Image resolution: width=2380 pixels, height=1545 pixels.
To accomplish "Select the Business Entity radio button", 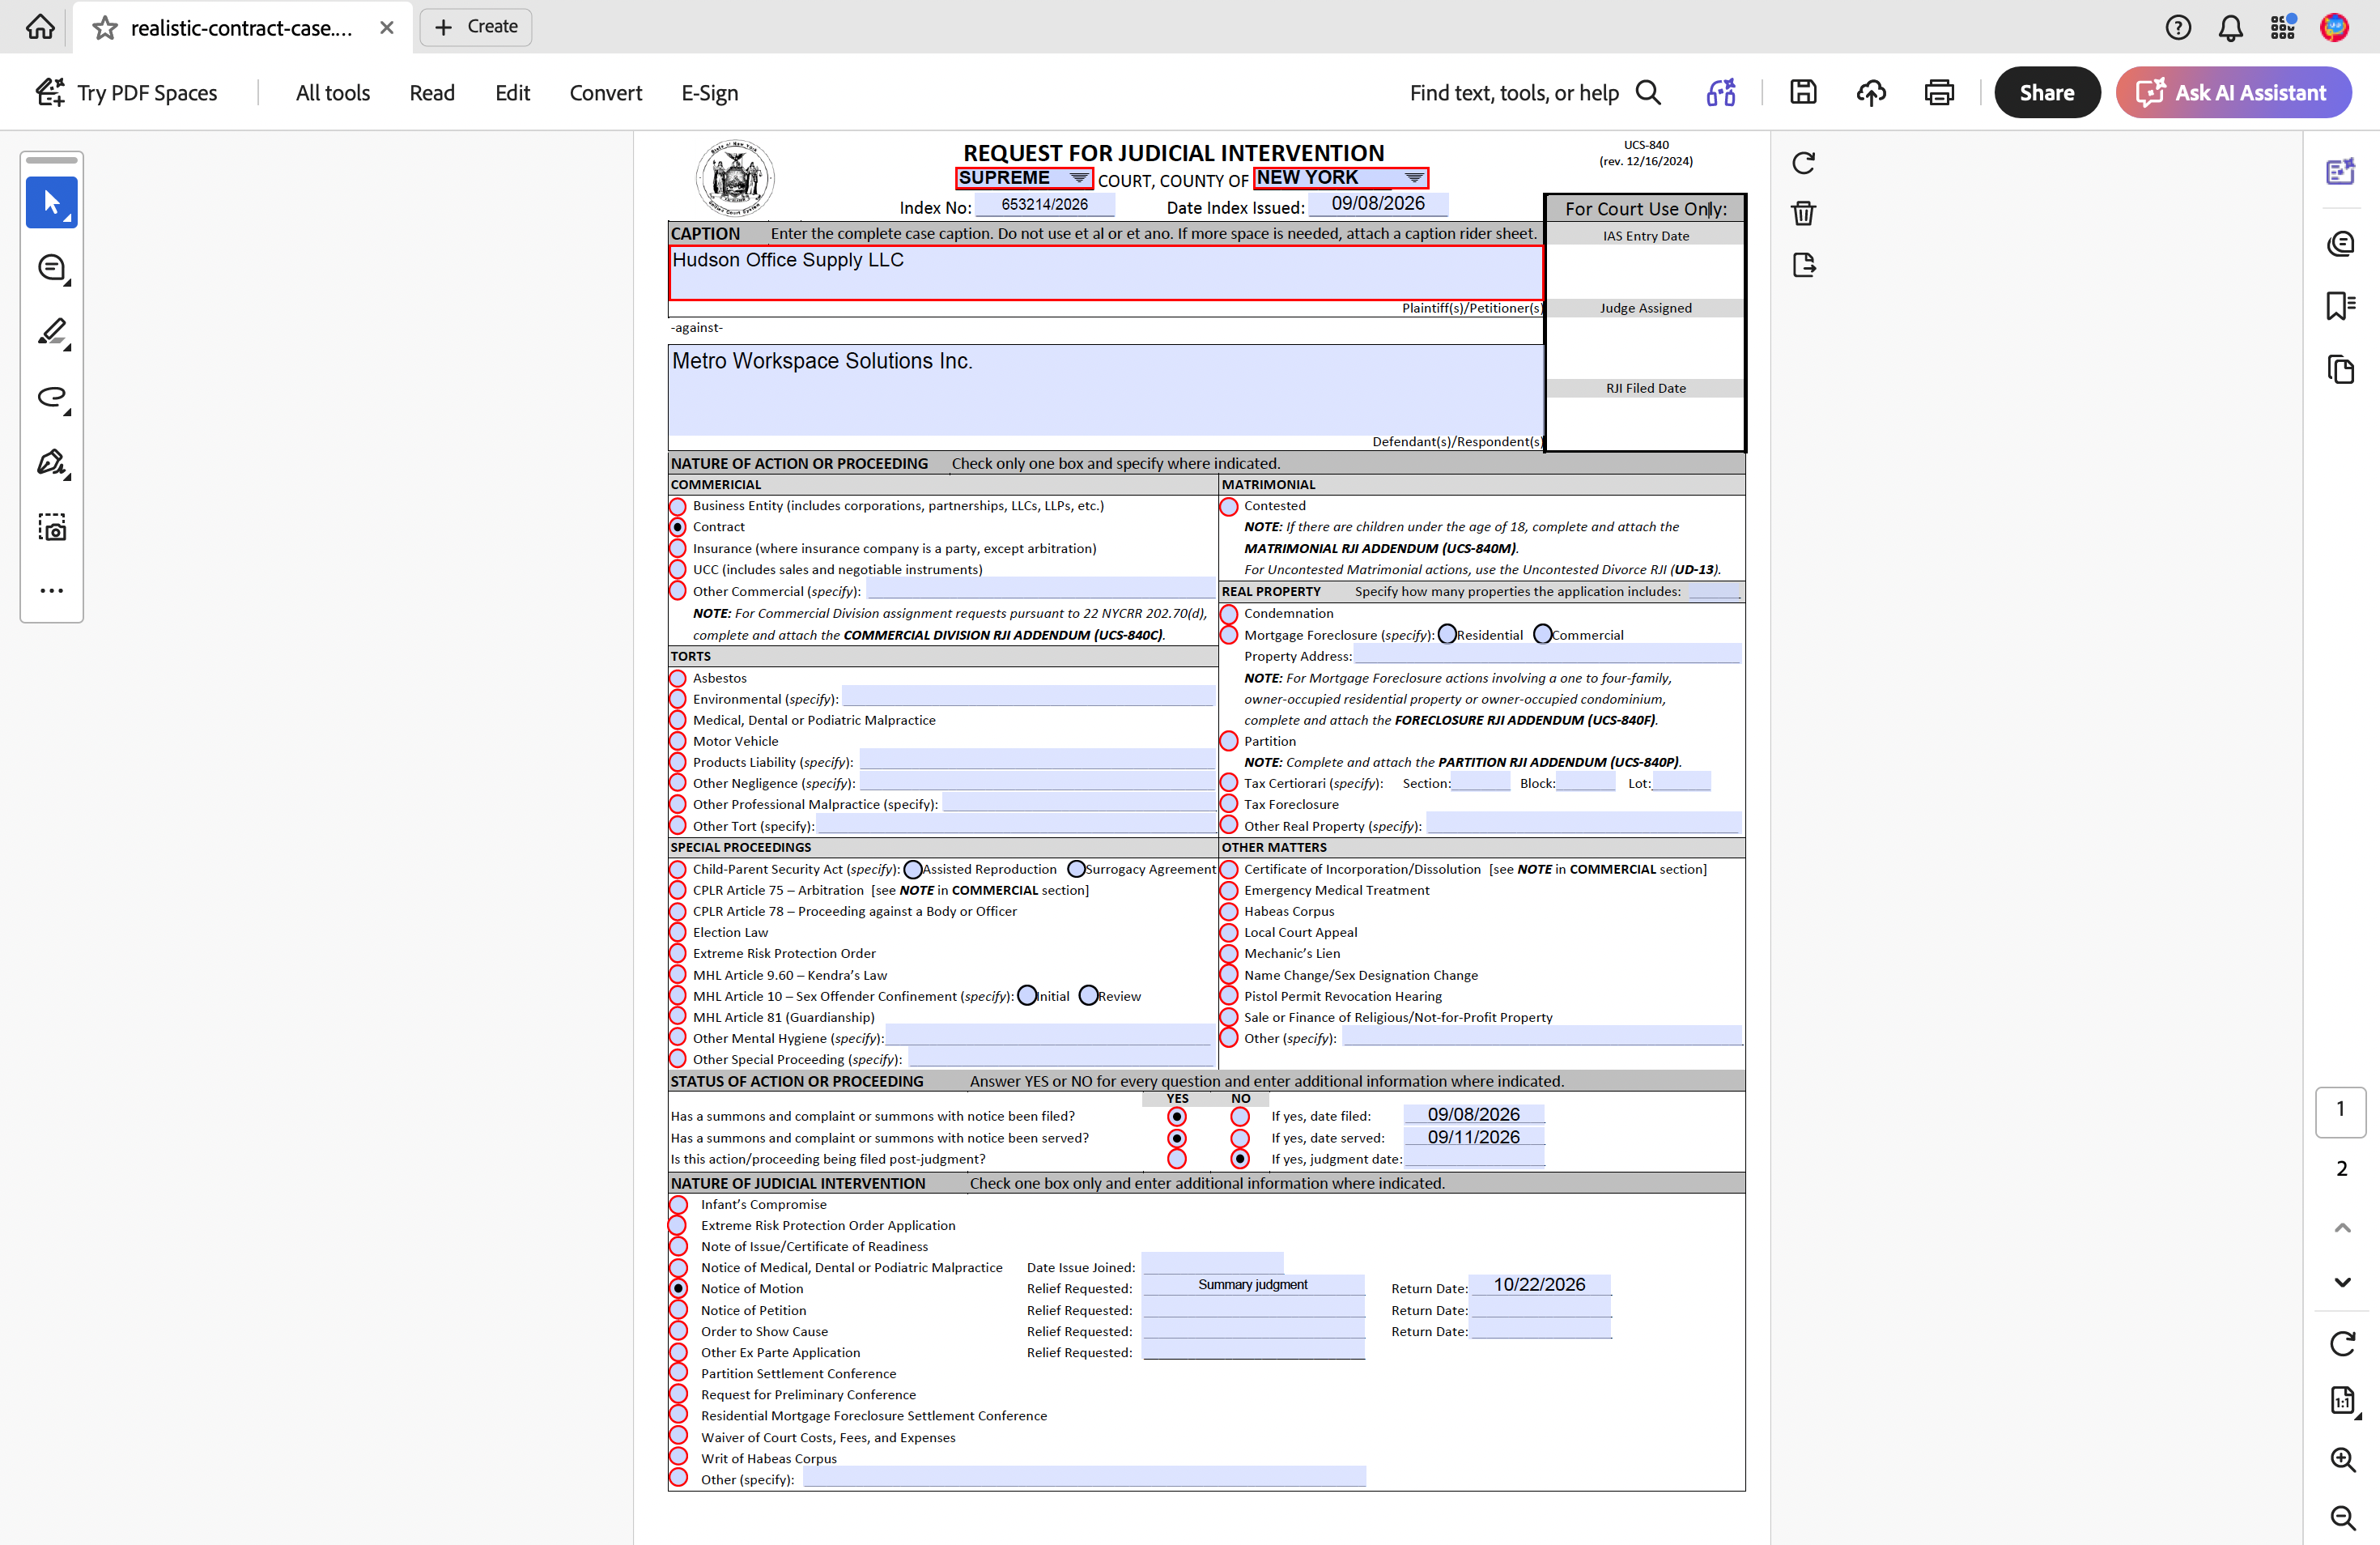I will pyautogui.click(x=678, y=506).
